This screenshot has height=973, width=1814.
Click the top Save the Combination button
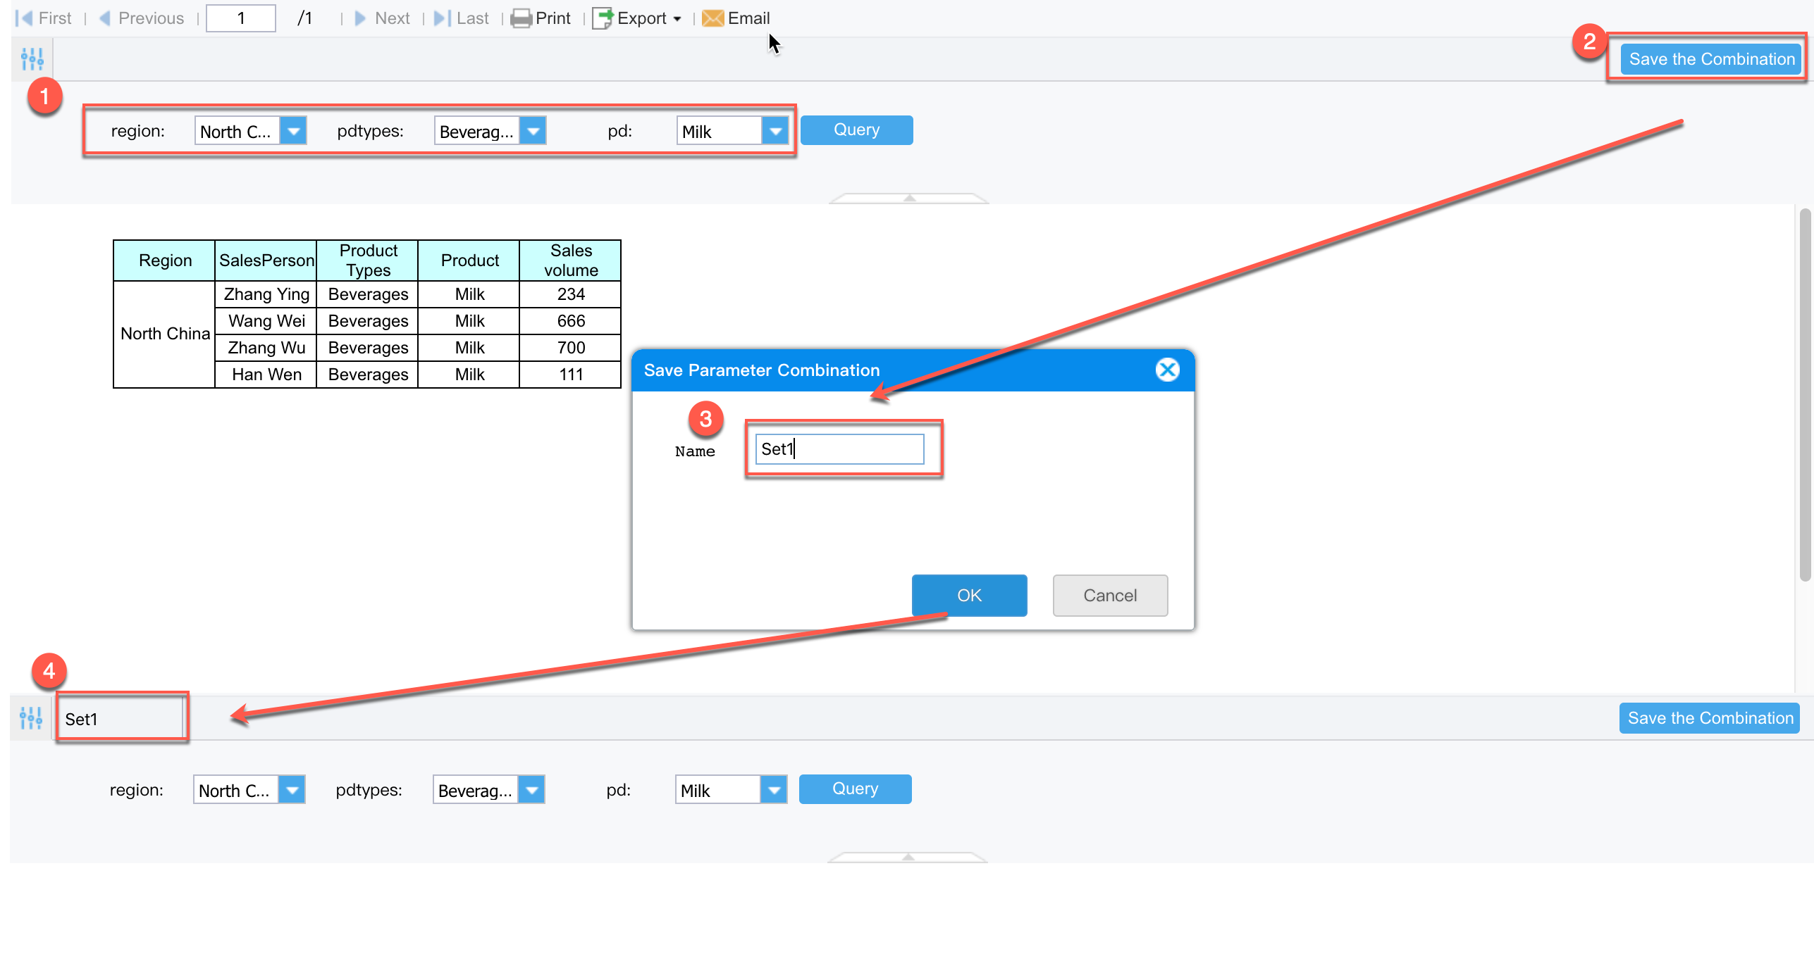click(x=1711, y=59)
